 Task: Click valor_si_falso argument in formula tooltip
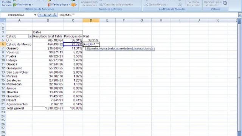(143, 49)
